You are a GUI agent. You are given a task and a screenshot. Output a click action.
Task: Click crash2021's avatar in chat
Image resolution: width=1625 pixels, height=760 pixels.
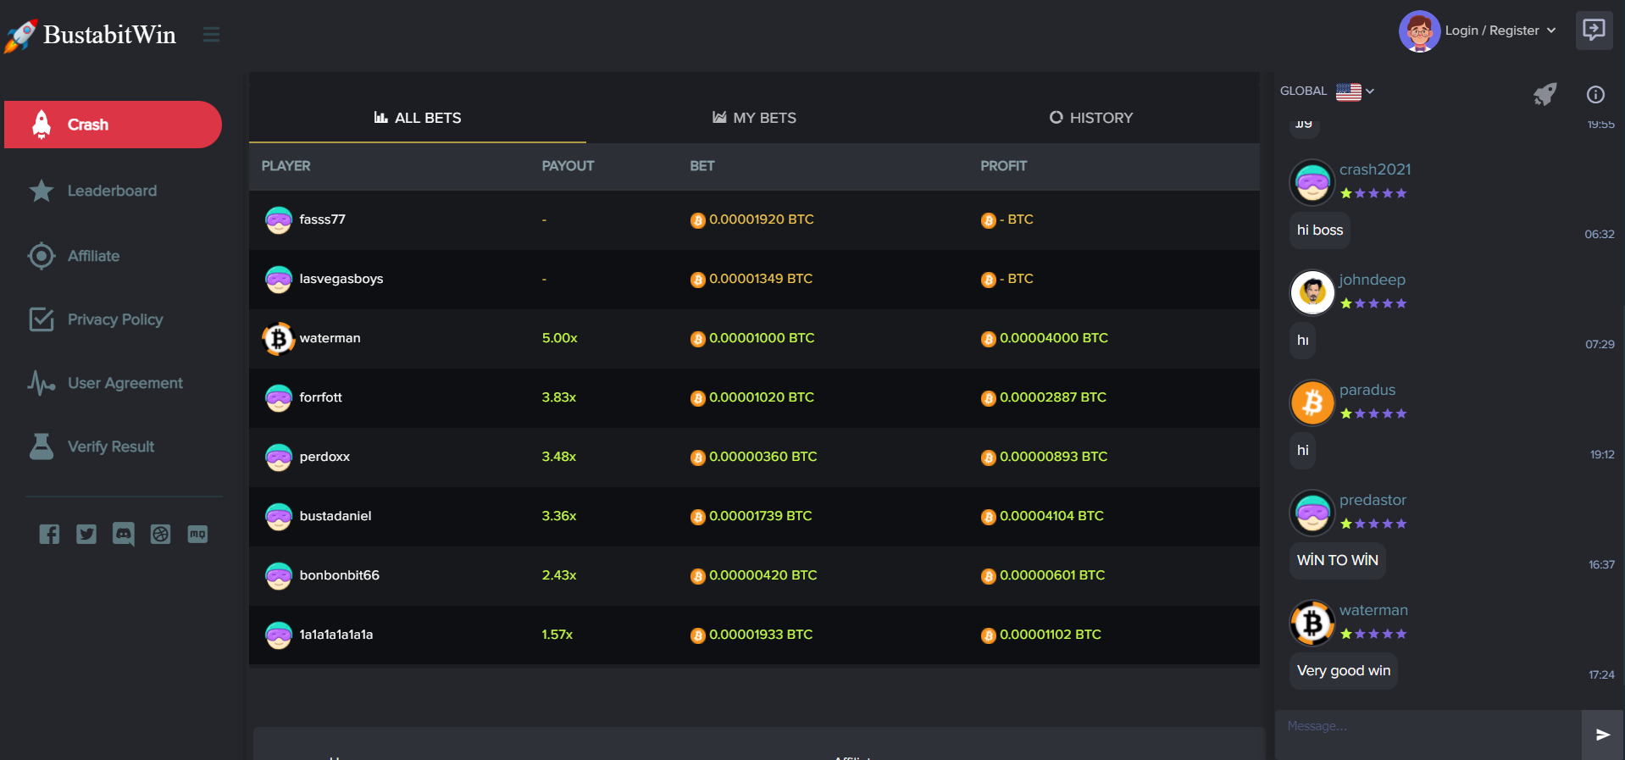[1312, 182]
